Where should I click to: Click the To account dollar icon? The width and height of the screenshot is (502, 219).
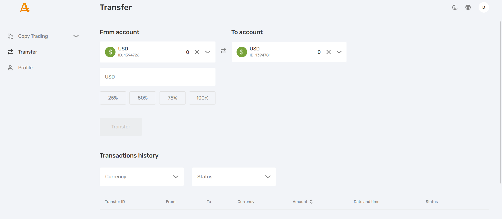[242, 52]
